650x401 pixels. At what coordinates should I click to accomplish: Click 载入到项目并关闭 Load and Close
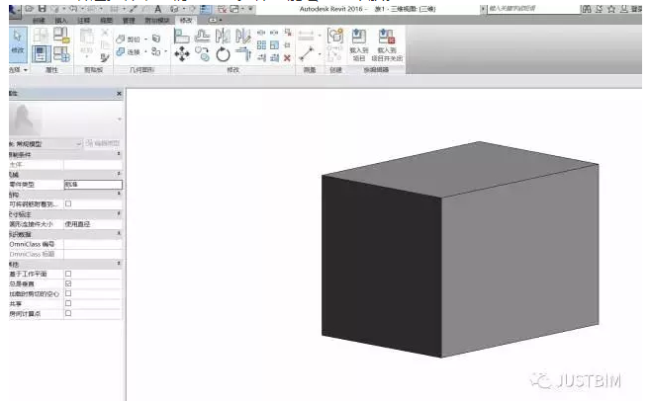click(x=387, y=45)
